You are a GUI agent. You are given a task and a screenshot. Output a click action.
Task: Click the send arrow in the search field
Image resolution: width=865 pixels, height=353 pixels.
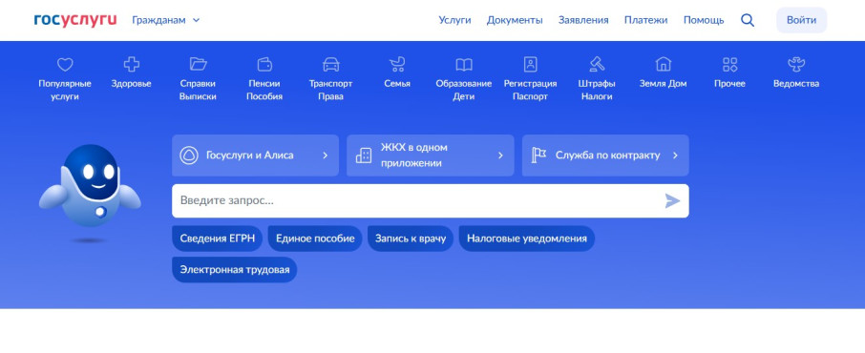[x=672, y=200]
